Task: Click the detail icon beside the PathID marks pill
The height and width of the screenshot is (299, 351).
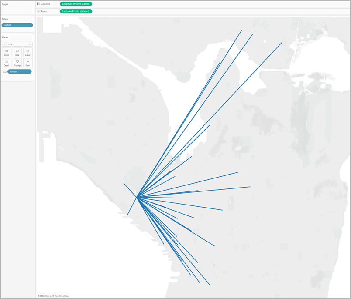Action: coord(4,71)
